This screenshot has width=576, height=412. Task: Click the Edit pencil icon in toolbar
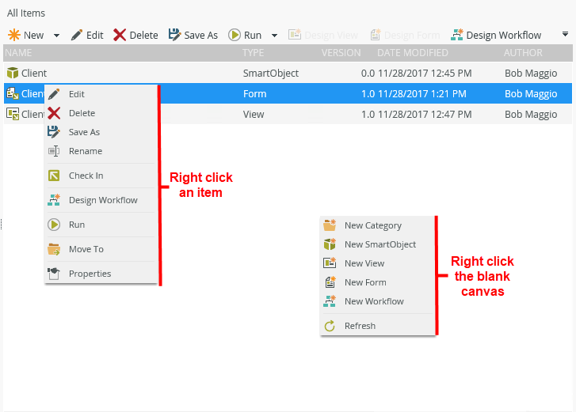pyautogui.click(x=77, y=35)
